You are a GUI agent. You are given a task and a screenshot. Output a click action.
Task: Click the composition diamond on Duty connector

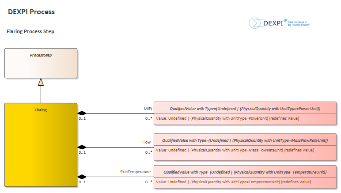(81, 113)
